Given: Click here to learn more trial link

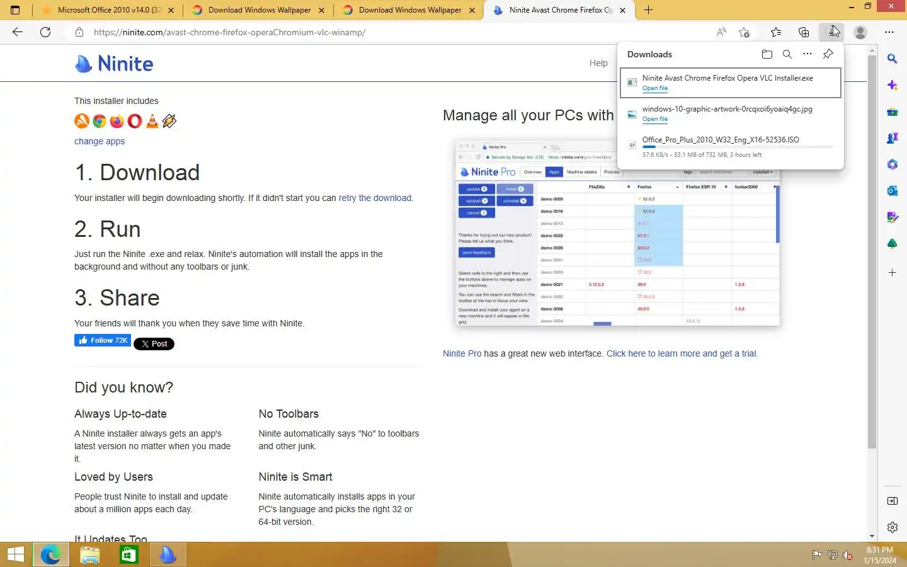Looking at the screenshot, I should (682, 353).
